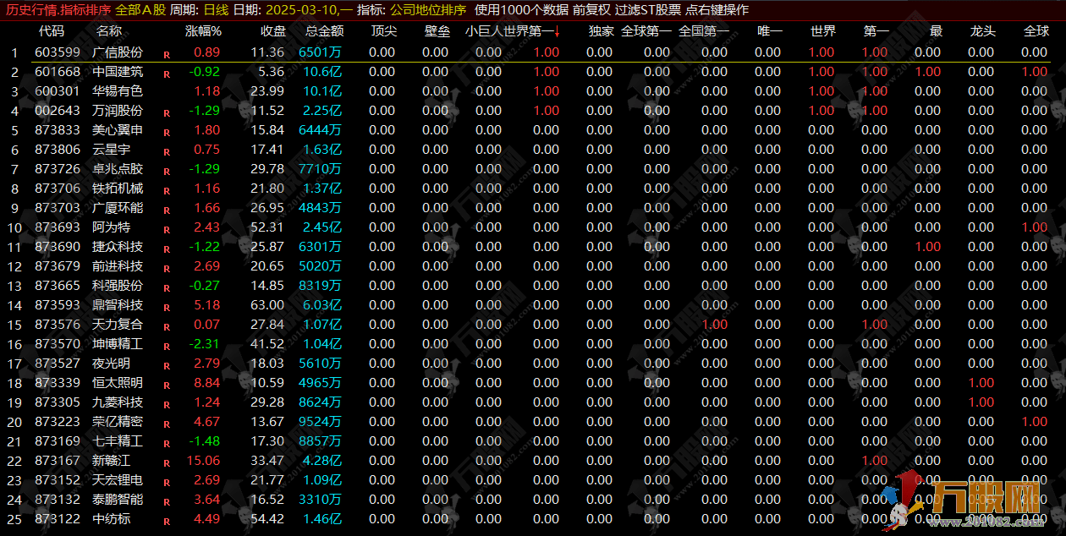Sort by the 最 column header

pyautogui.click(x=936, y=31)
